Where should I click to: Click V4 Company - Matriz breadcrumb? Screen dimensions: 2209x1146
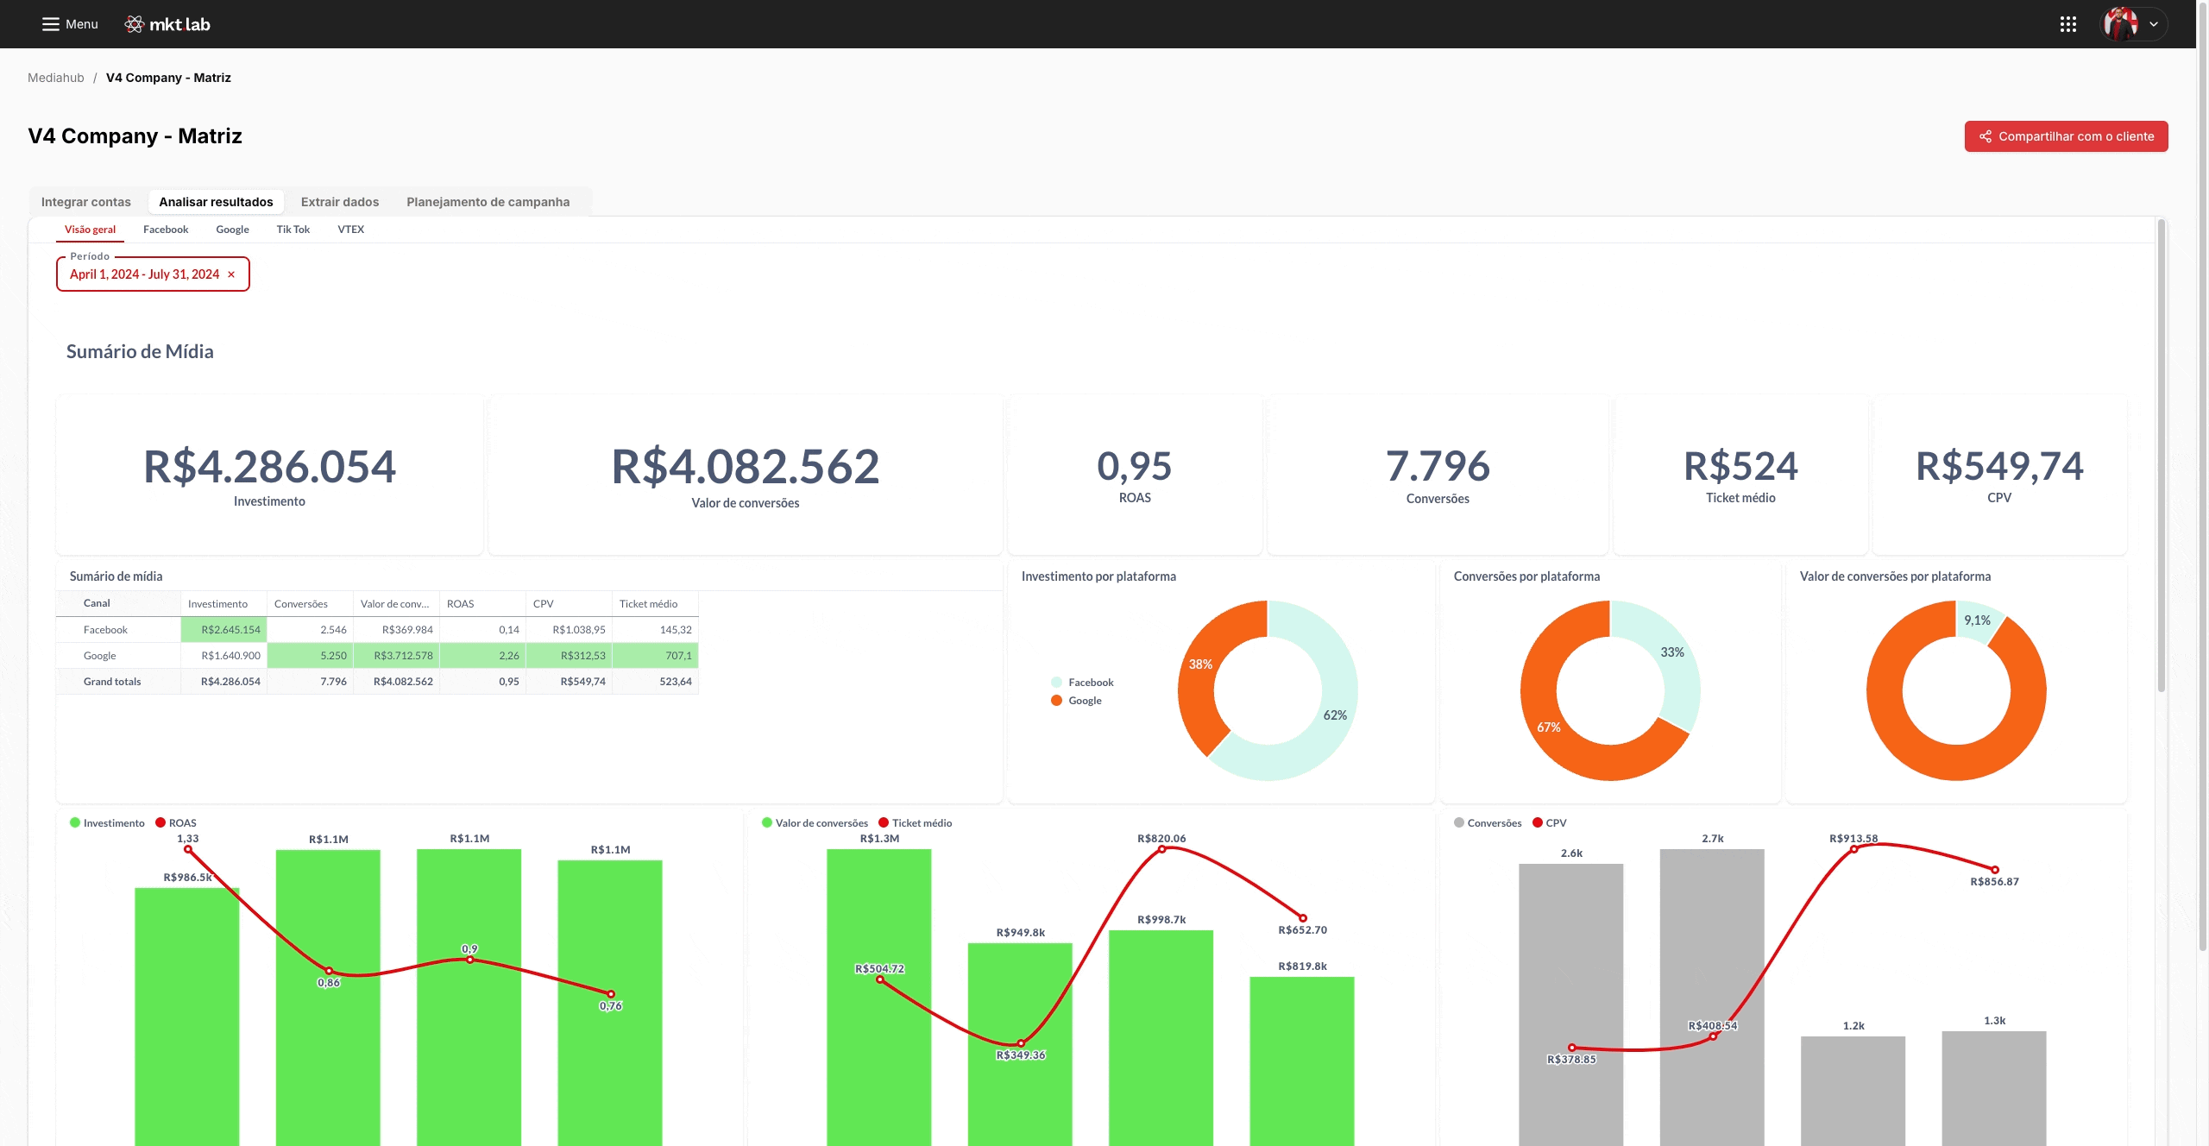pos(168,78)
